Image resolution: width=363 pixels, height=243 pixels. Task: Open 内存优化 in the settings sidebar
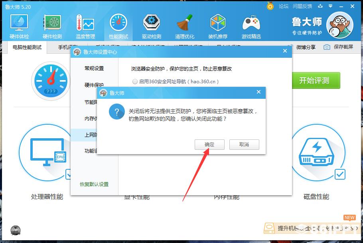pyautogui.click(x=91, y=119)
